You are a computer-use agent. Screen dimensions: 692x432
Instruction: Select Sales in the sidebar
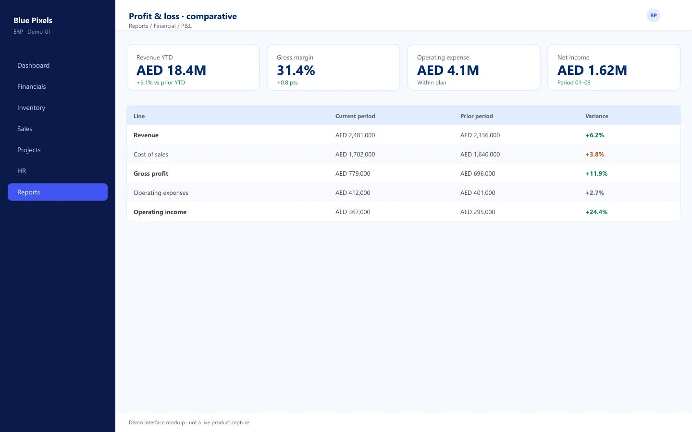pyautogui.click(x=58, y=129)
